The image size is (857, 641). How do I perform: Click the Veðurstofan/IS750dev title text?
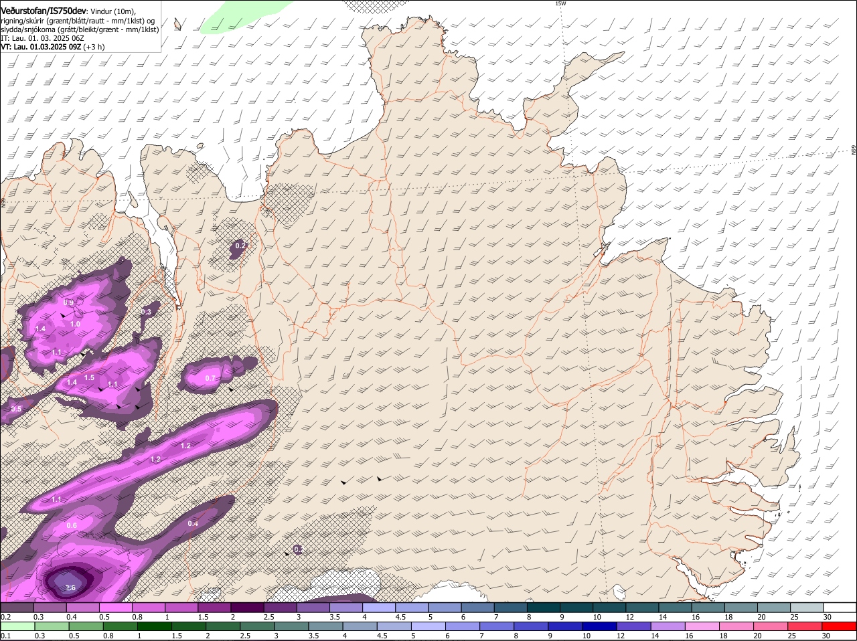tap(43, 11)
